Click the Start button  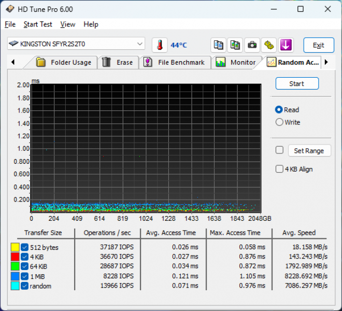click(297, 83)
